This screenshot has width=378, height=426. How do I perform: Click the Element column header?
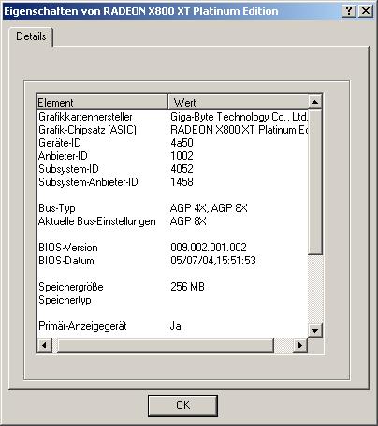pos(102,102)
